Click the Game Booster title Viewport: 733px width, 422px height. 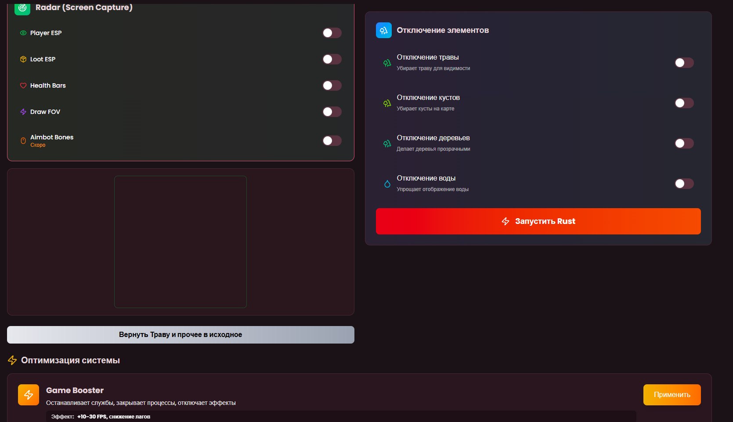click(75, 390)
